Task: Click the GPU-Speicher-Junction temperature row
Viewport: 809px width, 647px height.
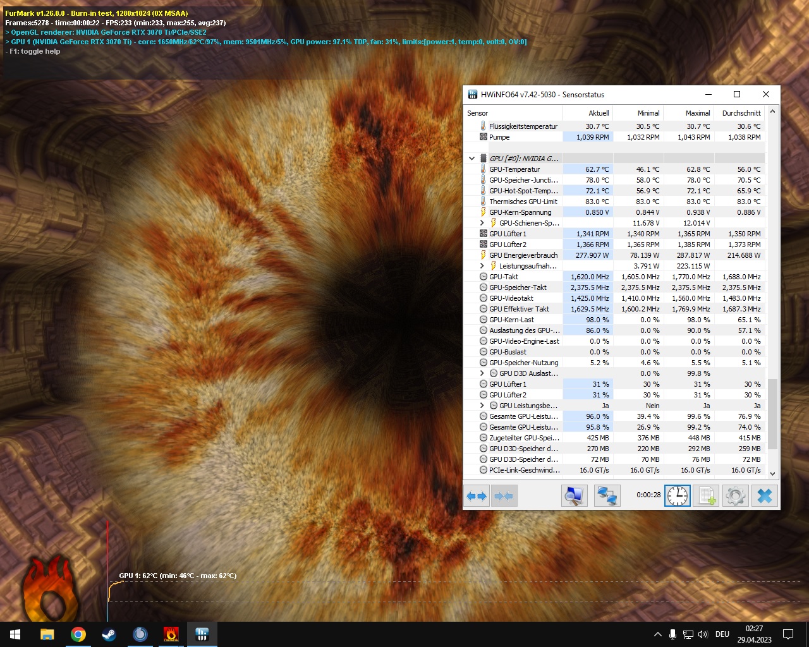Action: (x=614, y=179)
